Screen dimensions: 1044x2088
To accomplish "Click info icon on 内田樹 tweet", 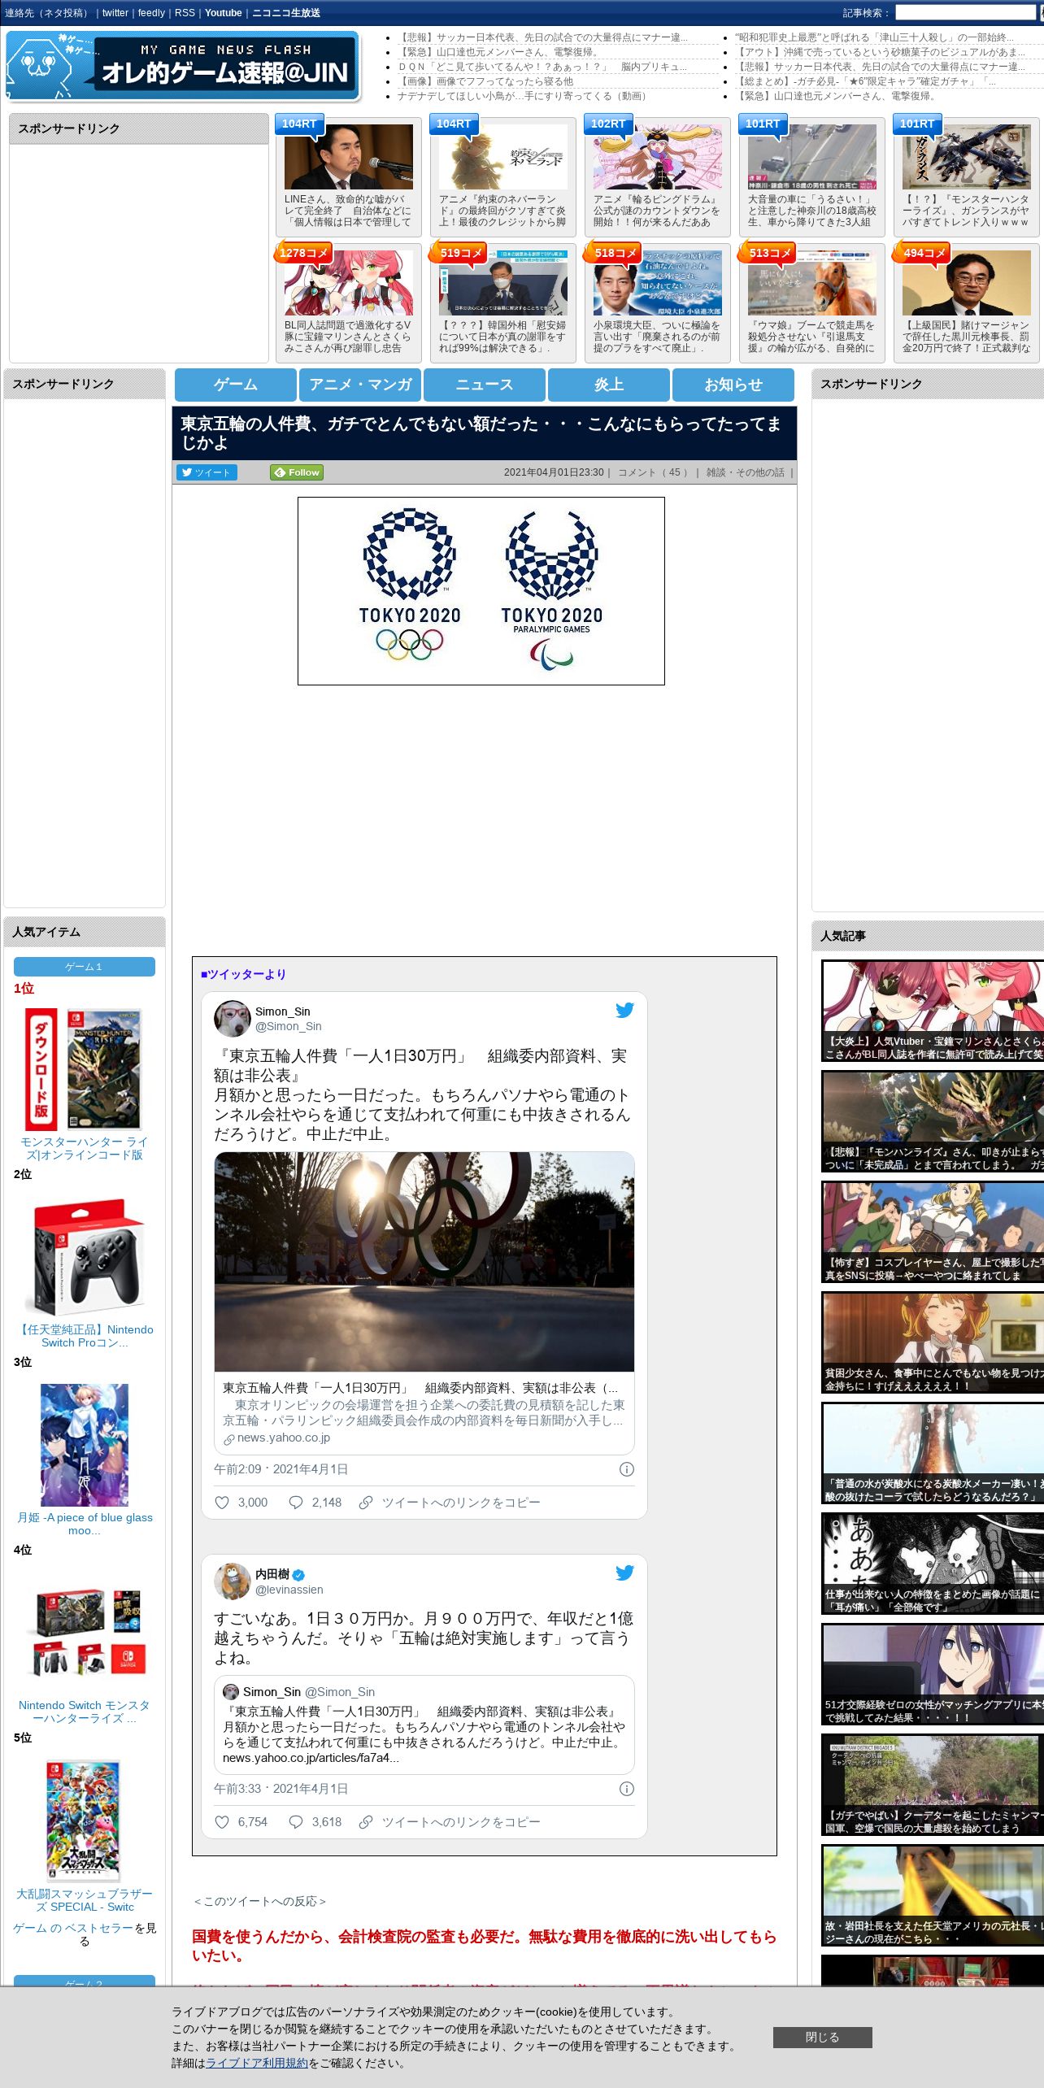I will coord(627,1789).
